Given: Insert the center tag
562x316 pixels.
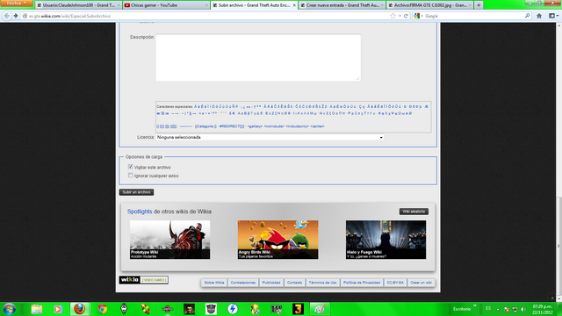Looking at the screenshot, I should pyautogui.click(x=317, y=126).
